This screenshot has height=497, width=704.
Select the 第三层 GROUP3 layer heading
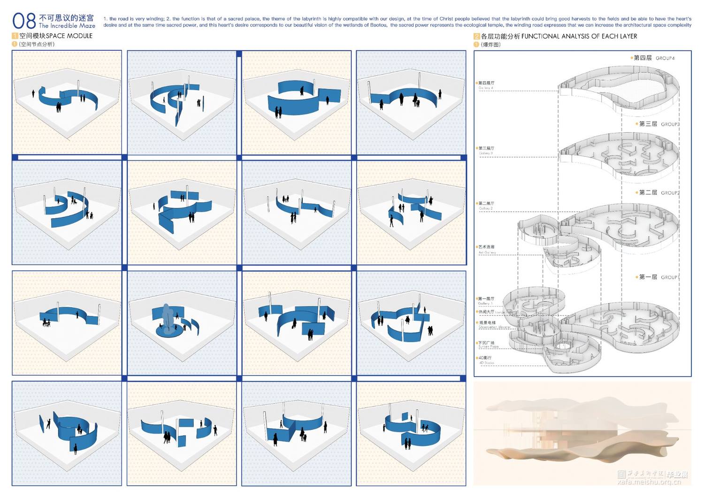tap(659, 124)
